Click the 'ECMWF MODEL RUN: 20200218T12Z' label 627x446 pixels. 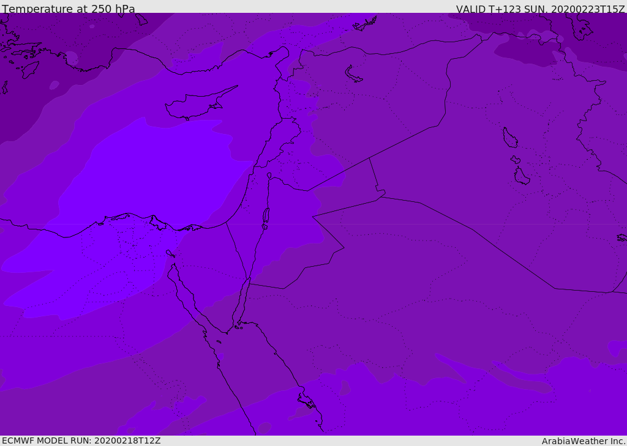pyautogui.click(x=81, y=440)
